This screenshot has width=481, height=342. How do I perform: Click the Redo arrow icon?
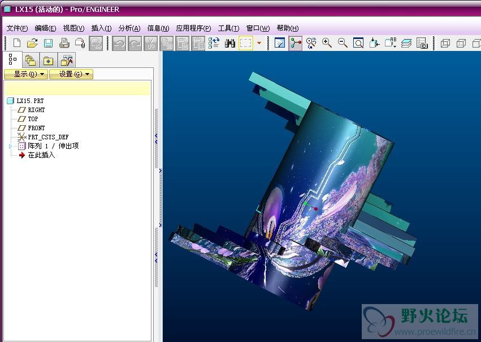[x=135, y=43]
